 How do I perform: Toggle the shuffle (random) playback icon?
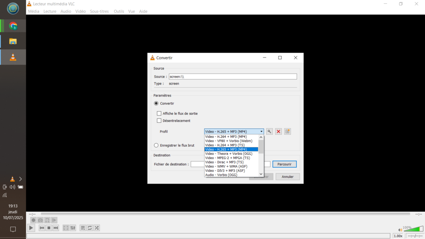coord(97,228)
